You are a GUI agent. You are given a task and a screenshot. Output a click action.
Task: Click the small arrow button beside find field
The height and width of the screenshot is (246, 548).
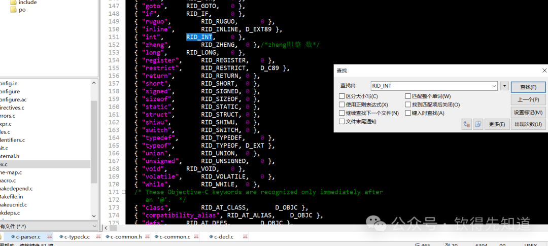[x=504, y=86]
